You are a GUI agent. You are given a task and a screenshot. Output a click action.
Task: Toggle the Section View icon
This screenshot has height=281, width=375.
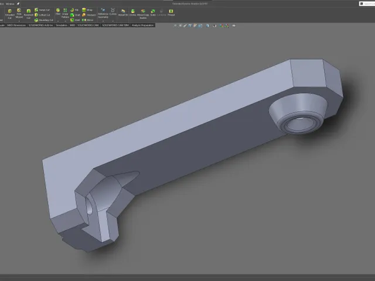[x=190, y=26]
